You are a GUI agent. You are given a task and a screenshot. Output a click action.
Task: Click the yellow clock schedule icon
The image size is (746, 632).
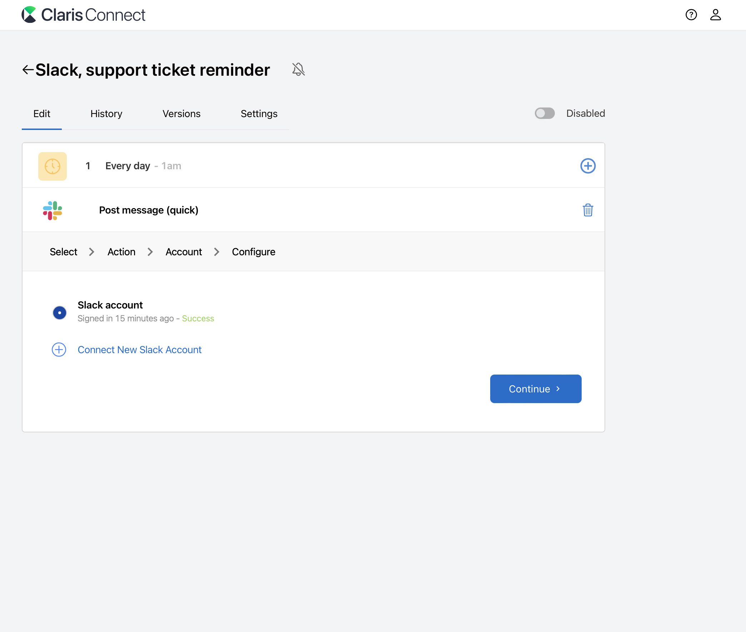coord(52,166)
